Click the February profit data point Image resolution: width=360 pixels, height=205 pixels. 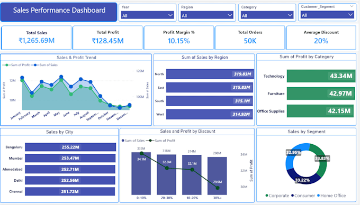pyautogui.click(x=32, y=96)
